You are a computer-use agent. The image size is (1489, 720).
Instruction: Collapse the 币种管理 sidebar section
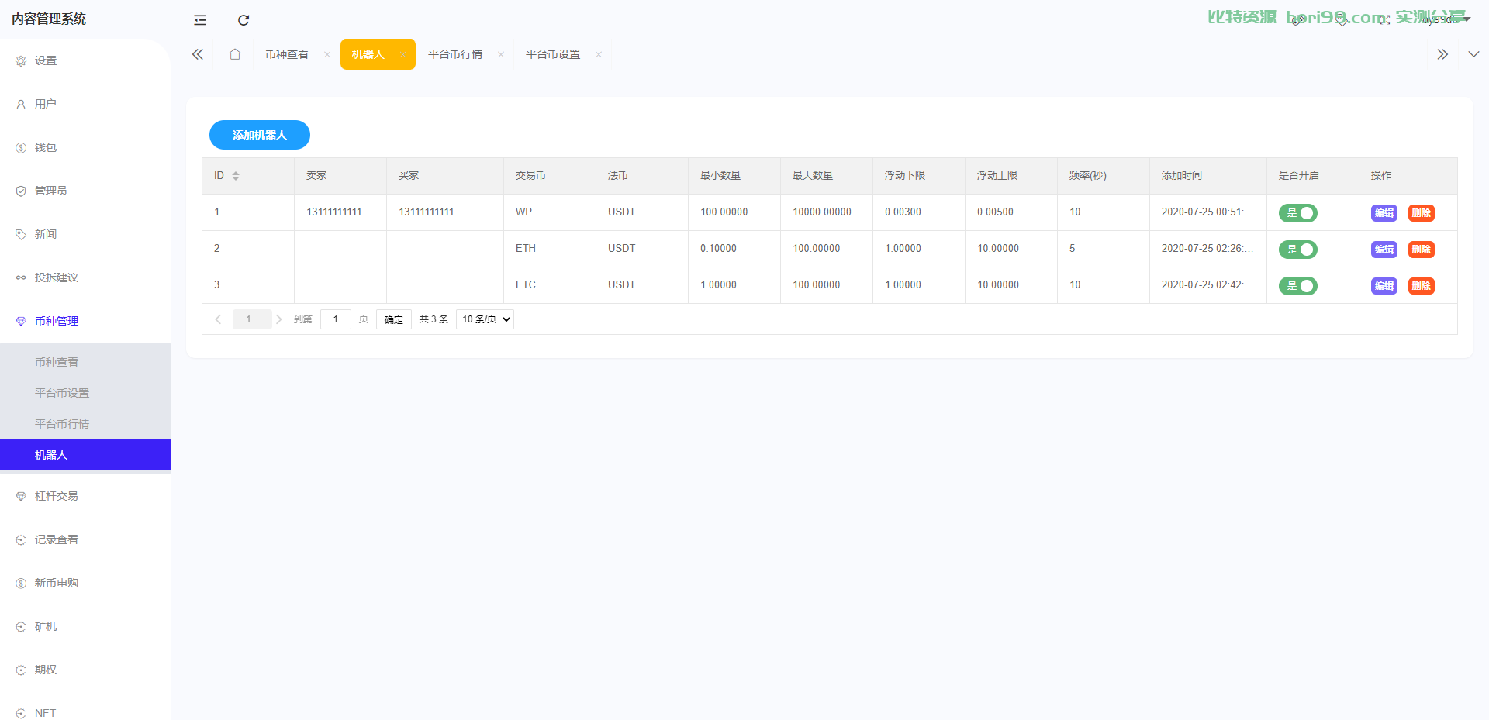click(85, 321)
